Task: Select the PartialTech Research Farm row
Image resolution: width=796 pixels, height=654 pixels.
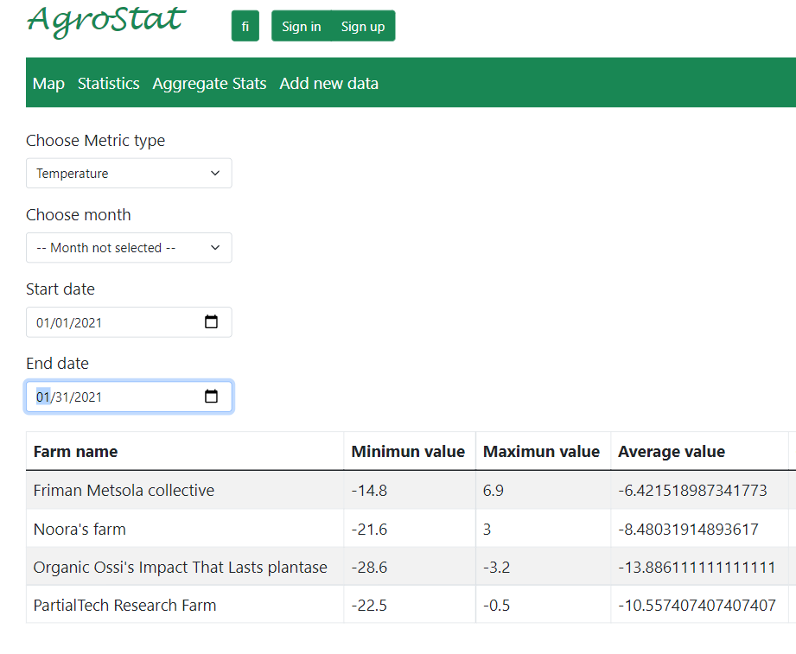Action: 124,605
